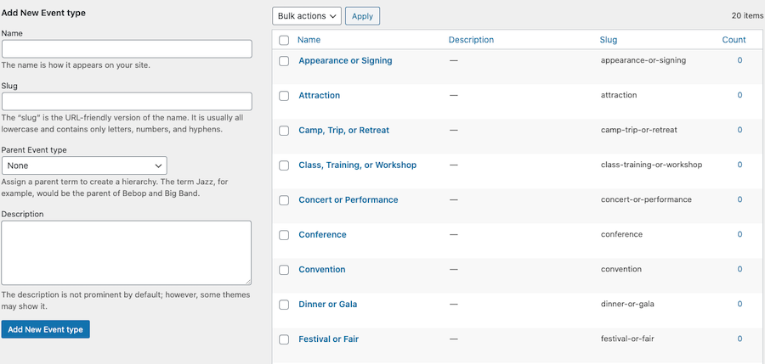
Task: Click the Apply button
Action: pos(362,16)
